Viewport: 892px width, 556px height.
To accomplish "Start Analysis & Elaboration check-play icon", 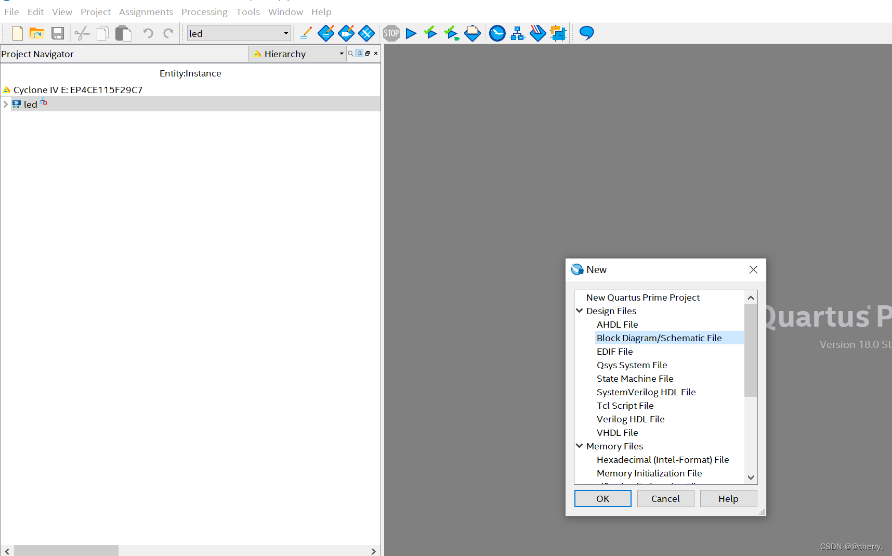I will pyautogui.click(x=430, y=33).
